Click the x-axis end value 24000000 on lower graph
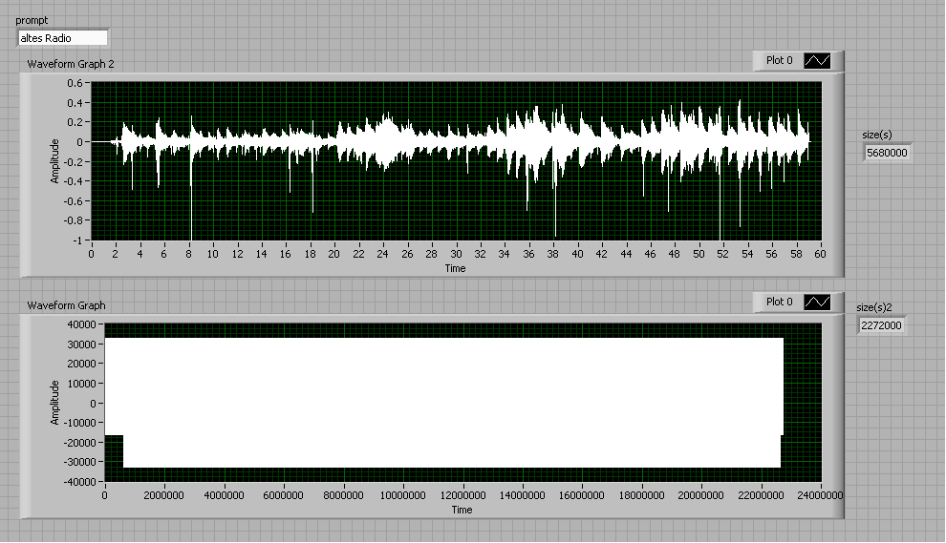 820,495
